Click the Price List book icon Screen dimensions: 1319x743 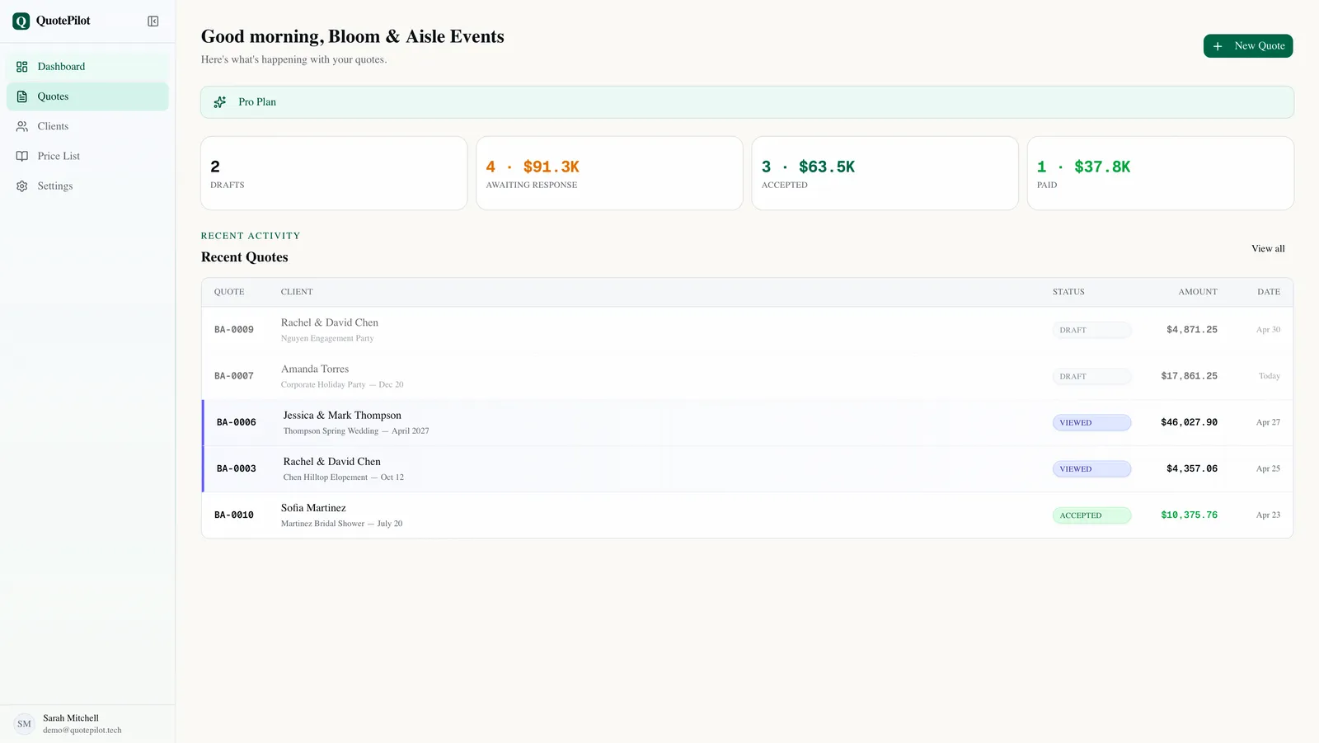(x=22, y=156)
